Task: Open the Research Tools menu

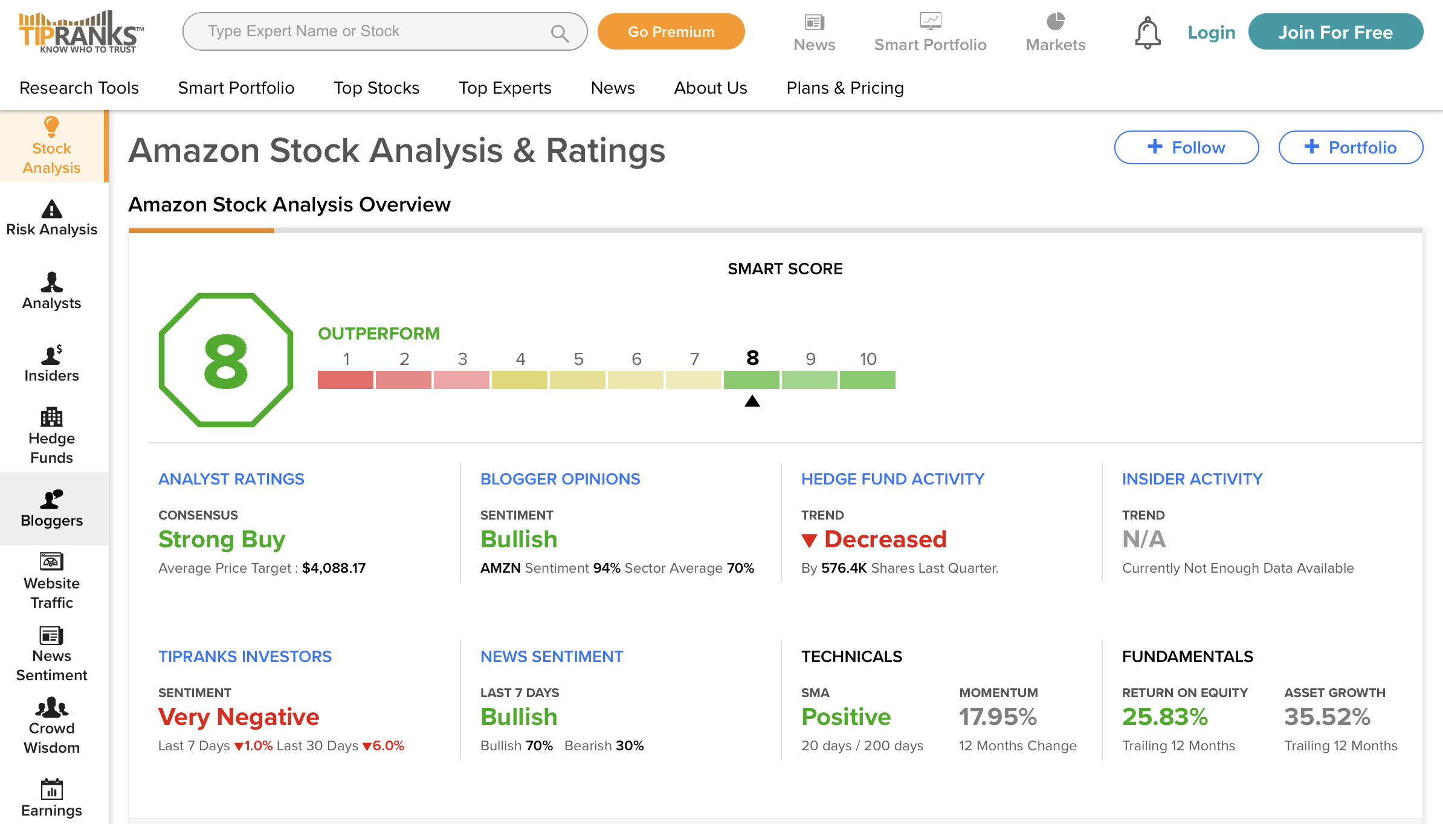Action: pos(79,88)
